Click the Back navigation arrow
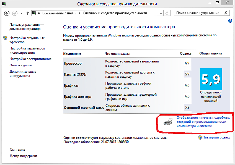This screenshot has width=235, height=165. pyautogui.click(x=7, y=13)
